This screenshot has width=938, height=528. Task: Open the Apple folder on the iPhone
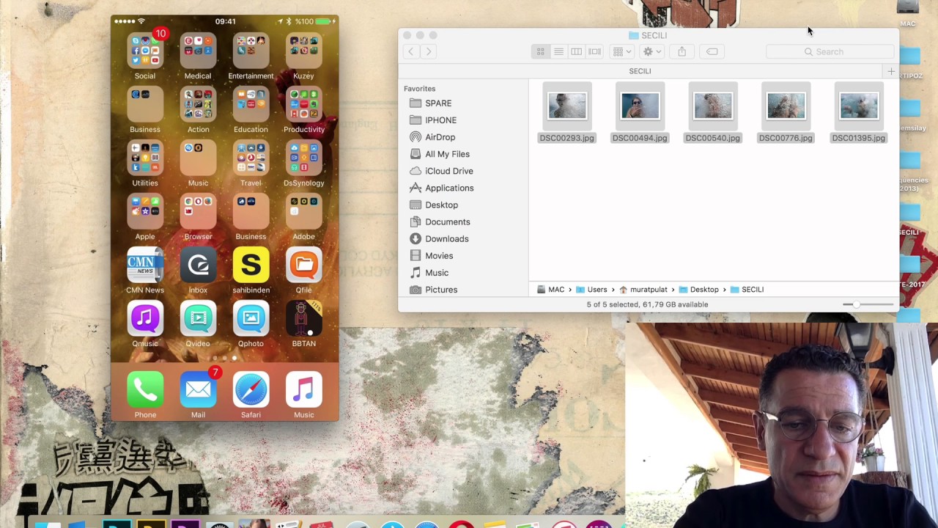145,211
